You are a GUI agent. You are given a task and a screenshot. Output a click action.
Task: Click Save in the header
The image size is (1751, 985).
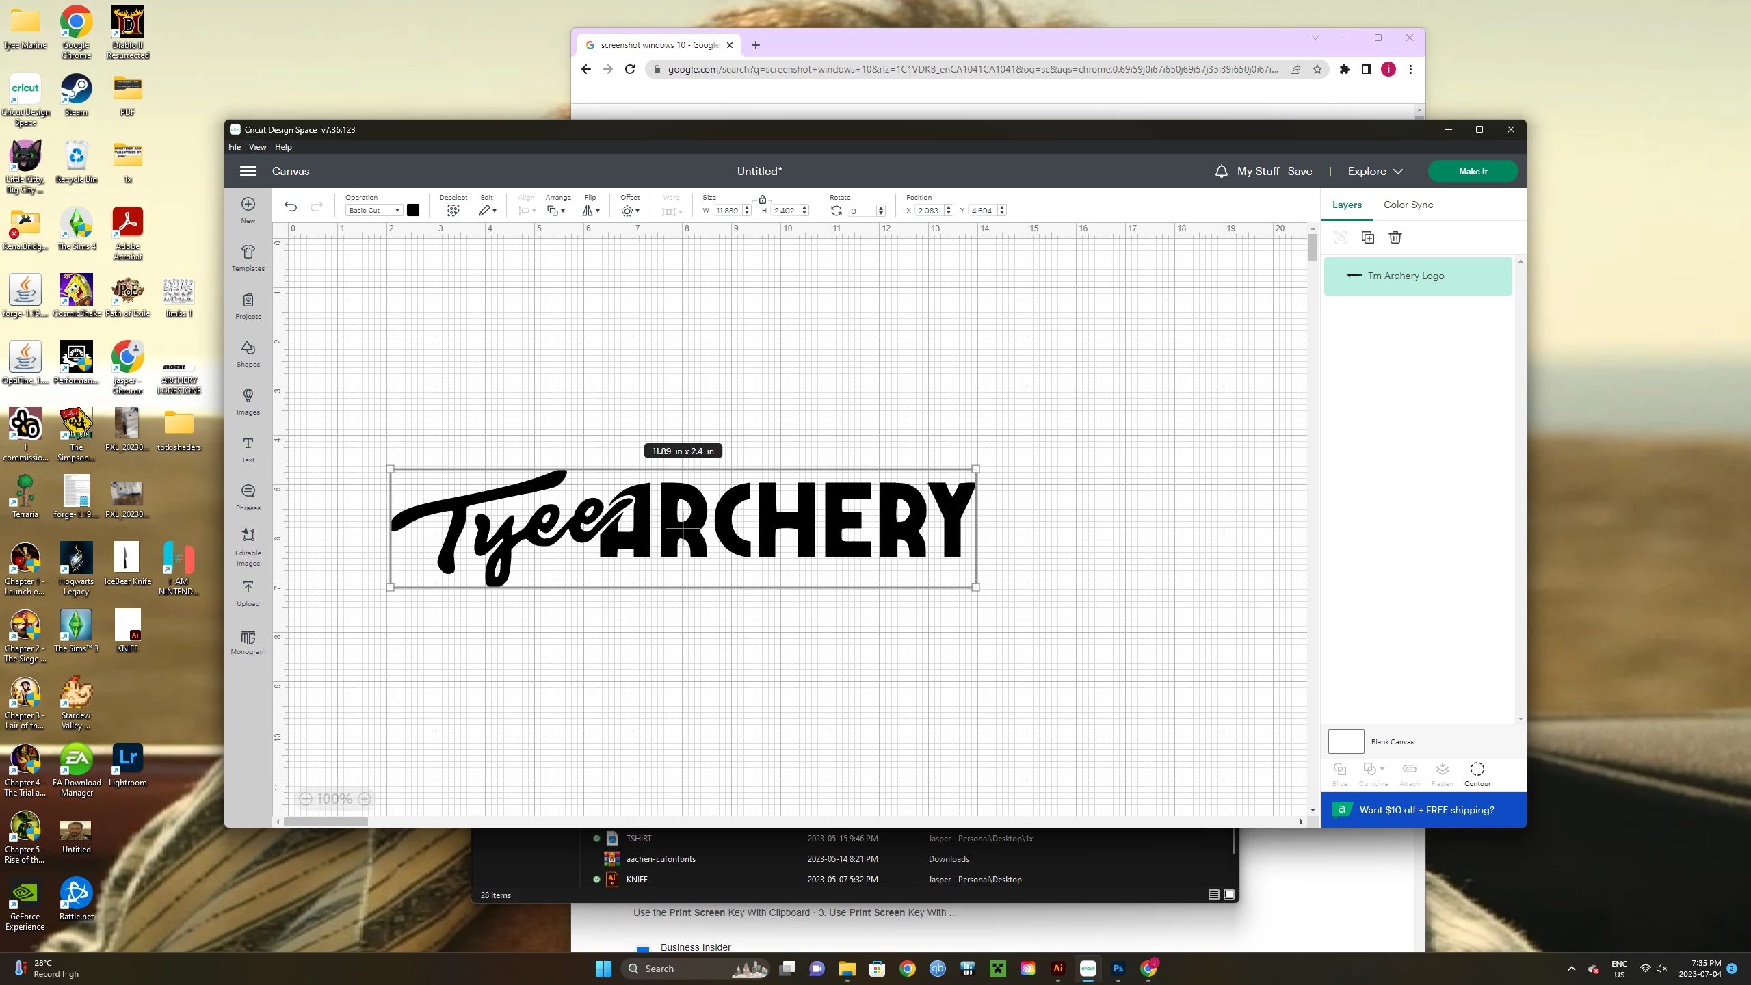tap(1300, 171)
